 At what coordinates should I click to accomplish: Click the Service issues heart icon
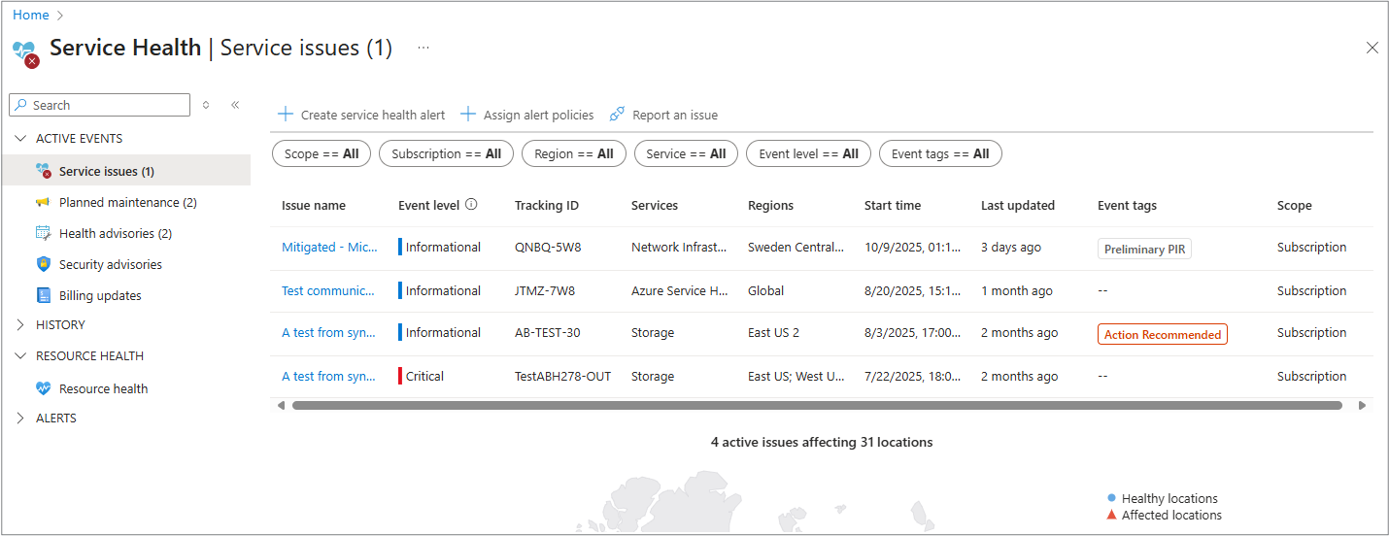pyautogui.click(x=43, y=171)
